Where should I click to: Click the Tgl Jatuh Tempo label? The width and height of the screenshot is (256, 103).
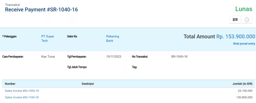(x=77, y=67)
